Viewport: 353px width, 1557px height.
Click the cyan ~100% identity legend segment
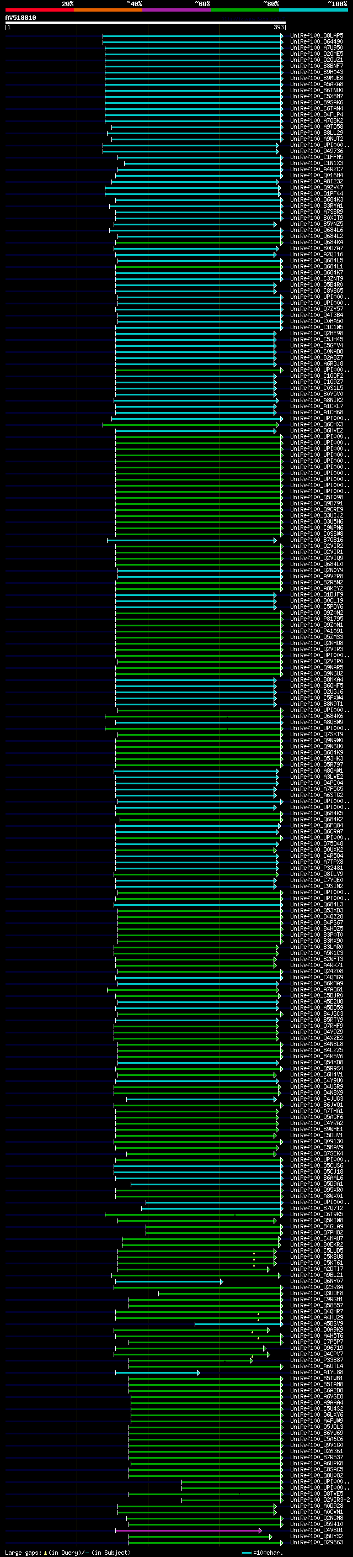(x=313, y=10)
